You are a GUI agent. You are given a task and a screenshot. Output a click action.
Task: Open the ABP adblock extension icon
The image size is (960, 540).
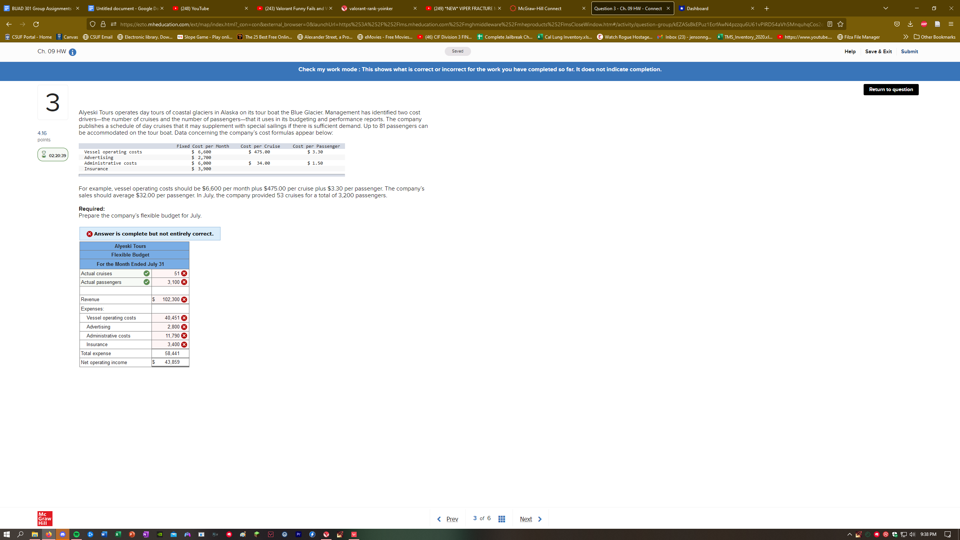pos(923,24)
